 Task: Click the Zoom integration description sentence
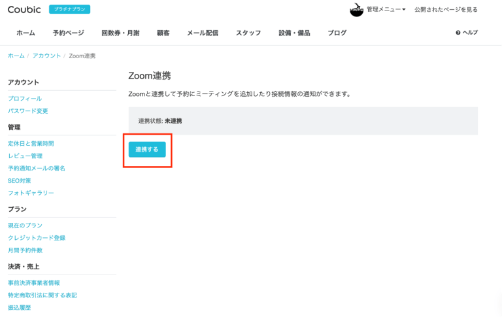[239, 94]
